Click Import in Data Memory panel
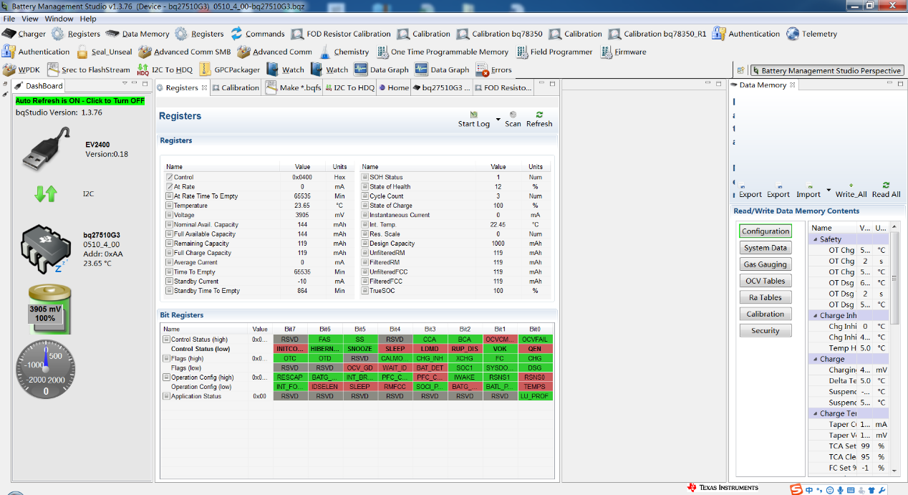908x495 pixels. click(x=808, y=190)
